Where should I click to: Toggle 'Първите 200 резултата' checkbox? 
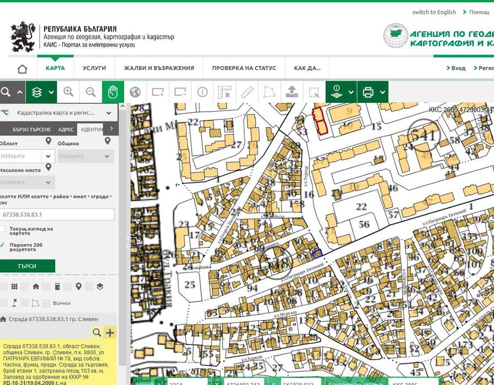pyautogui.click(x=3, y=245)
